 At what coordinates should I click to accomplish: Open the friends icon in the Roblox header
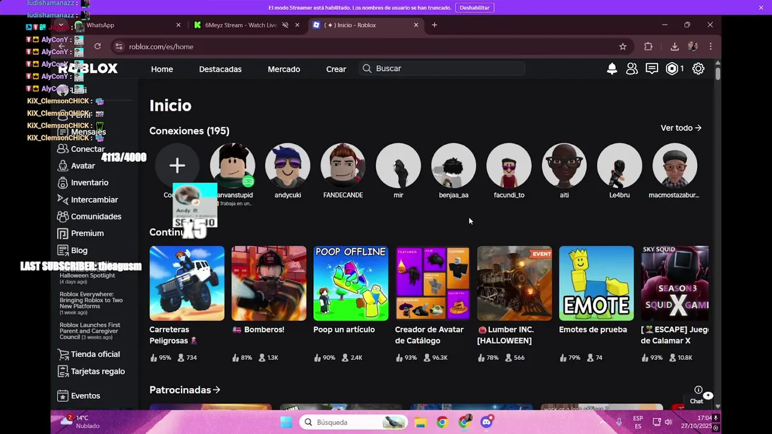coord(631,69)
